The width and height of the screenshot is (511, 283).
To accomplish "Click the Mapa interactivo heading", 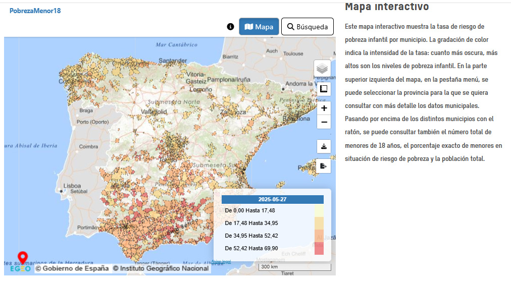I will click(387, 7).
